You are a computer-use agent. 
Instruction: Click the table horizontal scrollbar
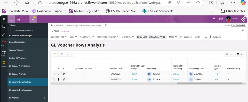(209, 84)
